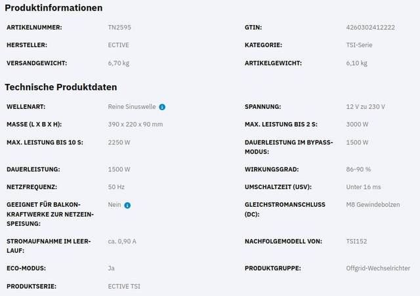
Task: Click the GTIN value 4260302412222
Action: click(370, 28)
